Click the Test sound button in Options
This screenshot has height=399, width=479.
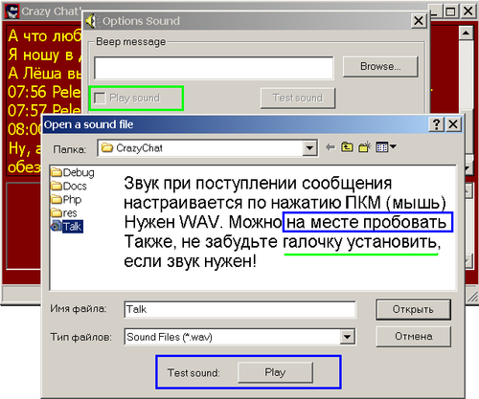(x=298, y=98)
